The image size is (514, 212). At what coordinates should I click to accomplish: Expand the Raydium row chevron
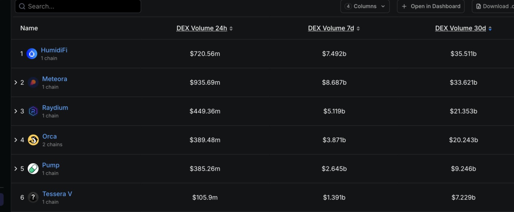(16, 111)
